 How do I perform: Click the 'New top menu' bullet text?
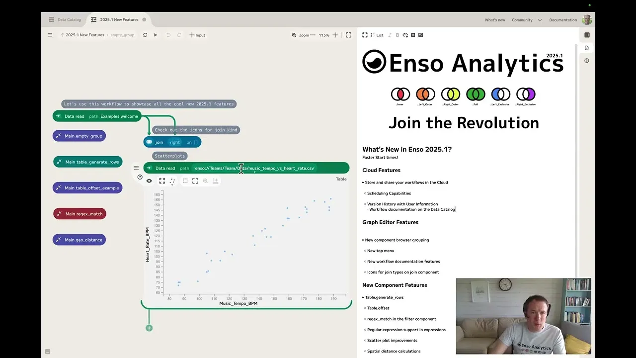pos(381,251)
